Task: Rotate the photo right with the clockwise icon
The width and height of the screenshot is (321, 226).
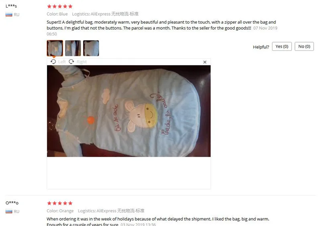Action: [x=71, y=62]
